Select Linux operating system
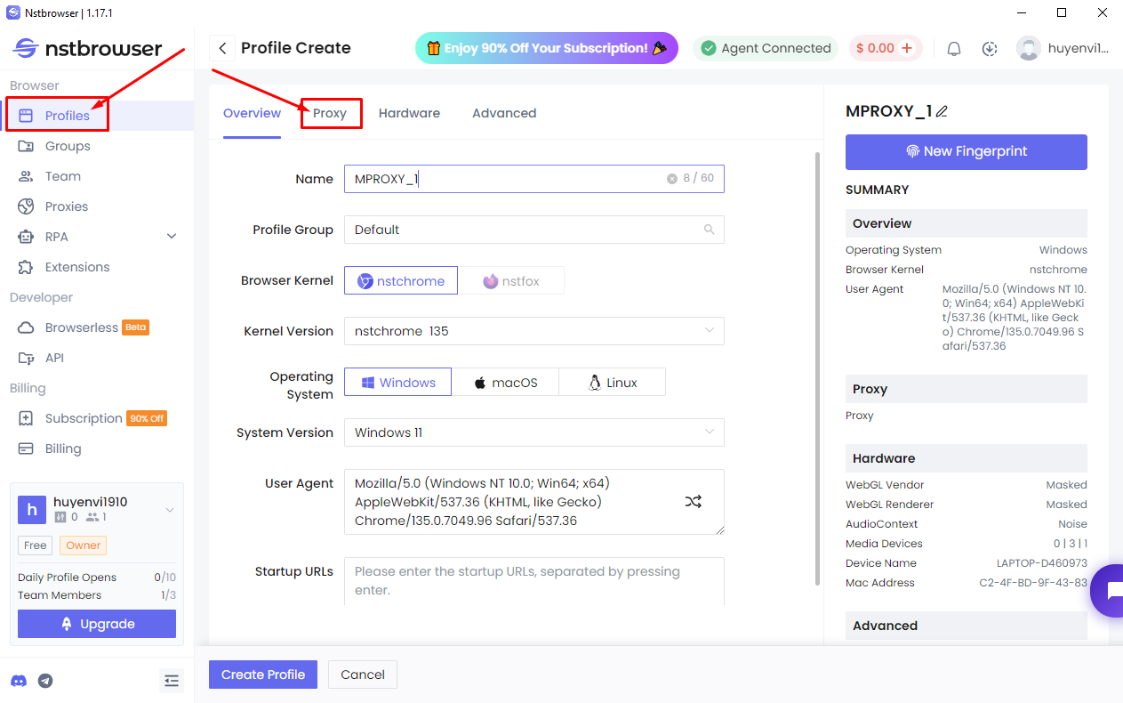1123x703 pixels. coord(612,383)
